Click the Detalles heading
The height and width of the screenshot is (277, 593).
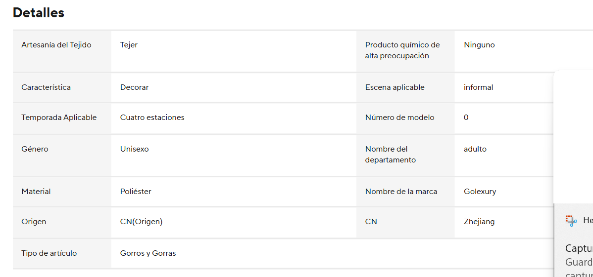tap(39, 13)
